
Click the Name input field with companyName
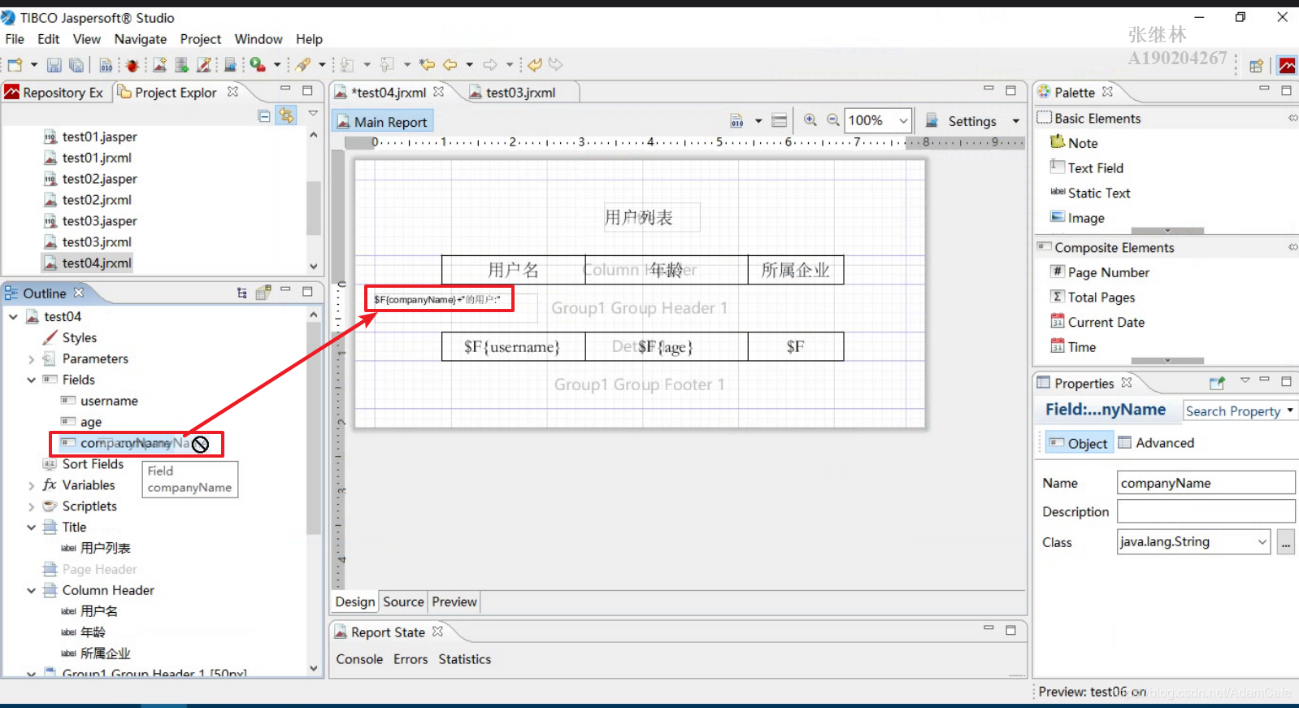click(x=1206, y=483)
